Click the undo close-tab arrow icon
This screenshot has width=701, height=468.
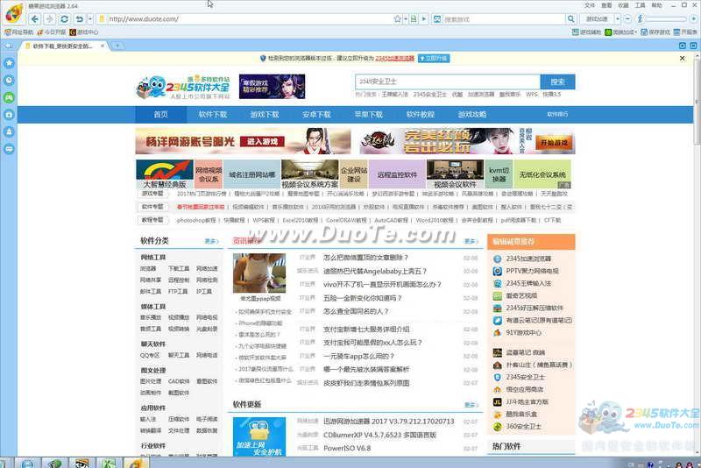point(79,18)
